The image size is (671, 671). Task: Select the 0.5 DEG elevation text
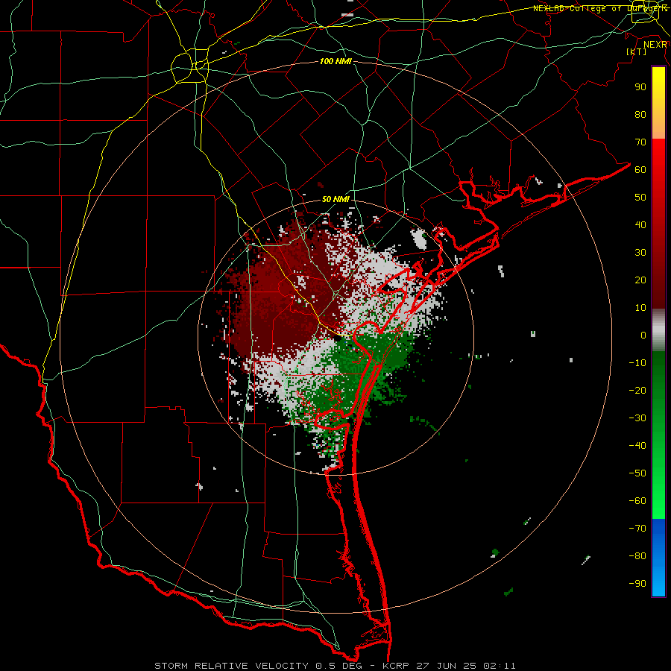(339, 666)
